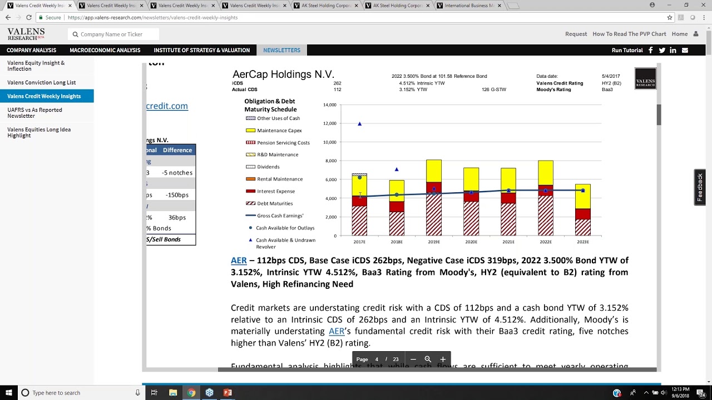Click the Chrome profile avatar icon
Viewport: 712px width, 400px height.
coord(652,5)
